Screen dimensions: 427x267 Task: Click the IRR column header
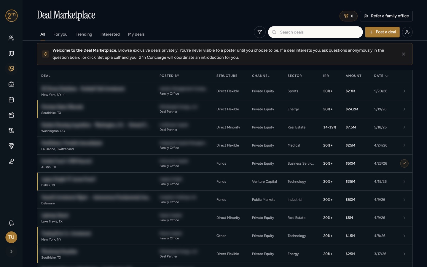tap(326, 76)
